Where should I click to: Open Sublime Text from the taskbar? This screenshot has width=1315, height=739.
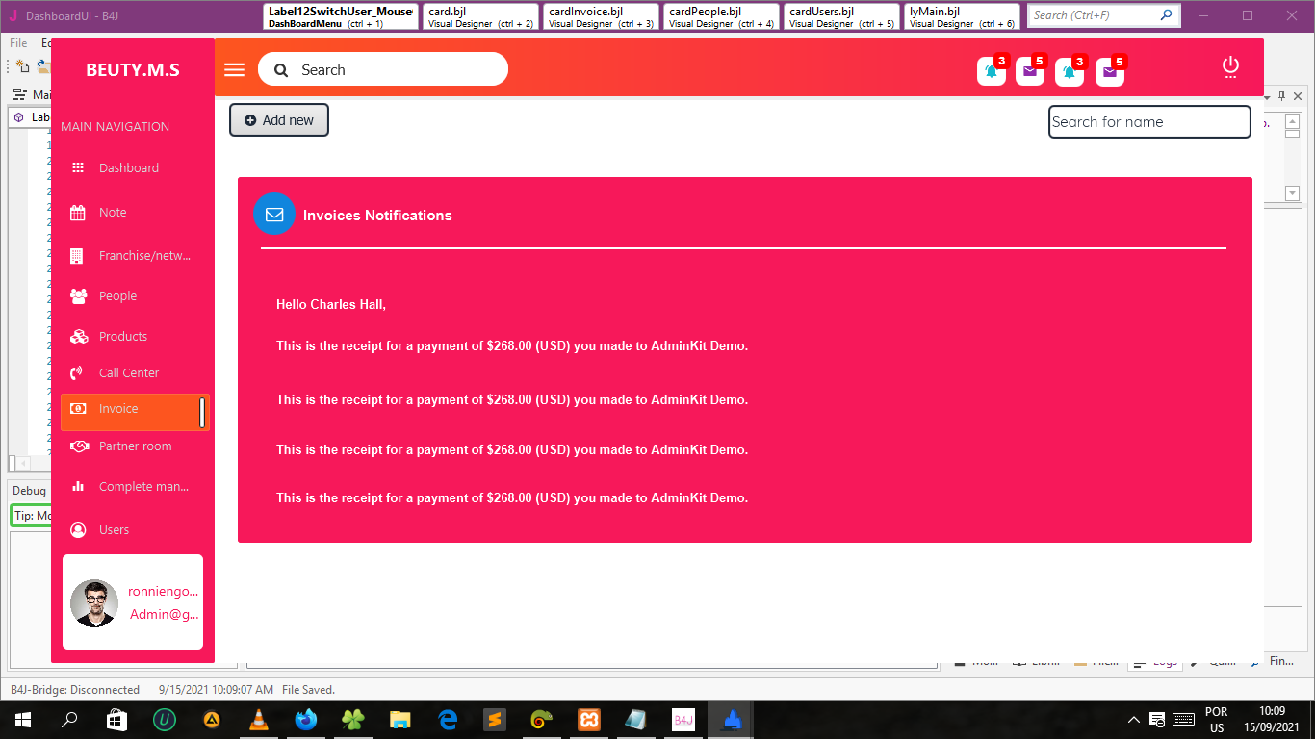tap(494, 720)
